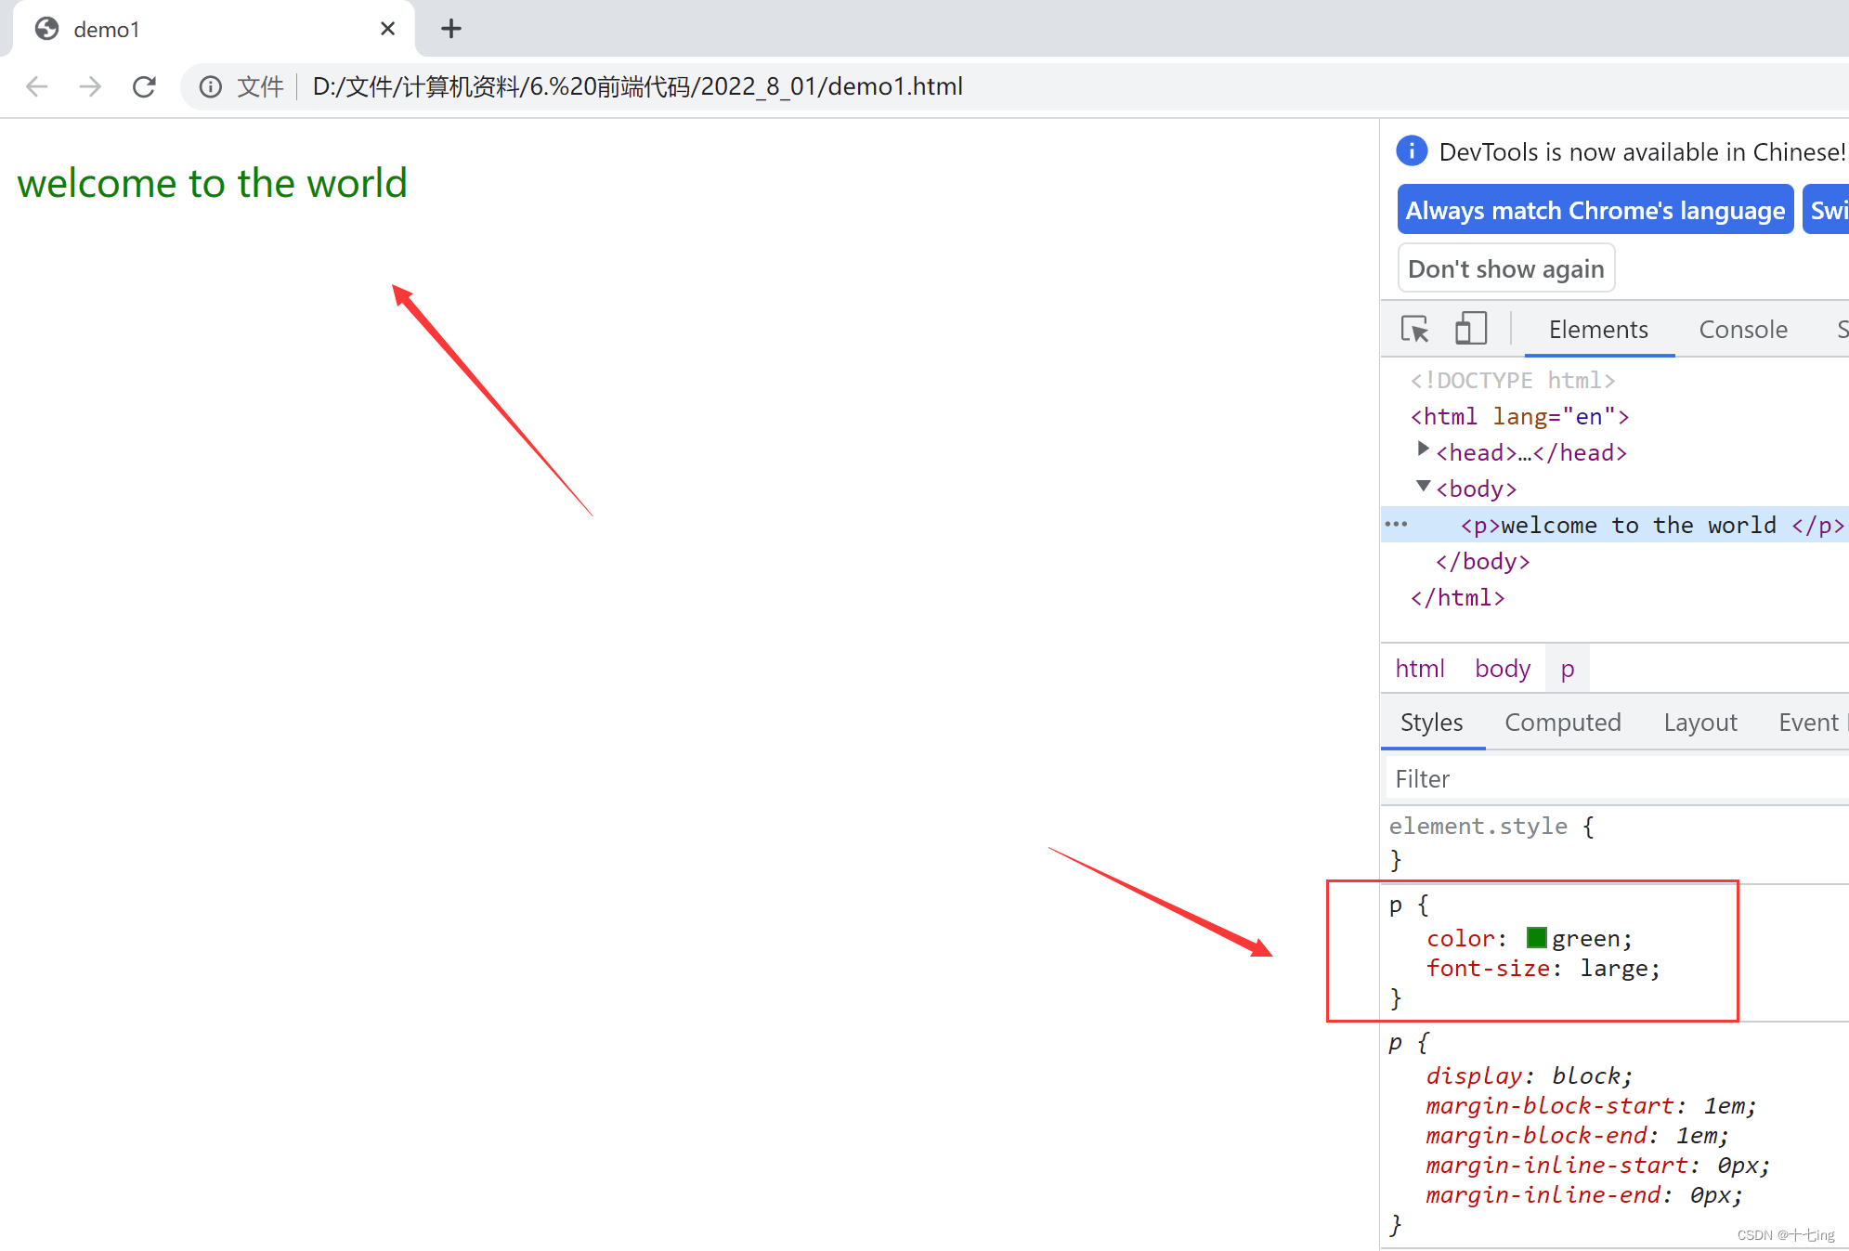
Task: Click the three-dots icon beside p element
Action: coord(1396,525)
